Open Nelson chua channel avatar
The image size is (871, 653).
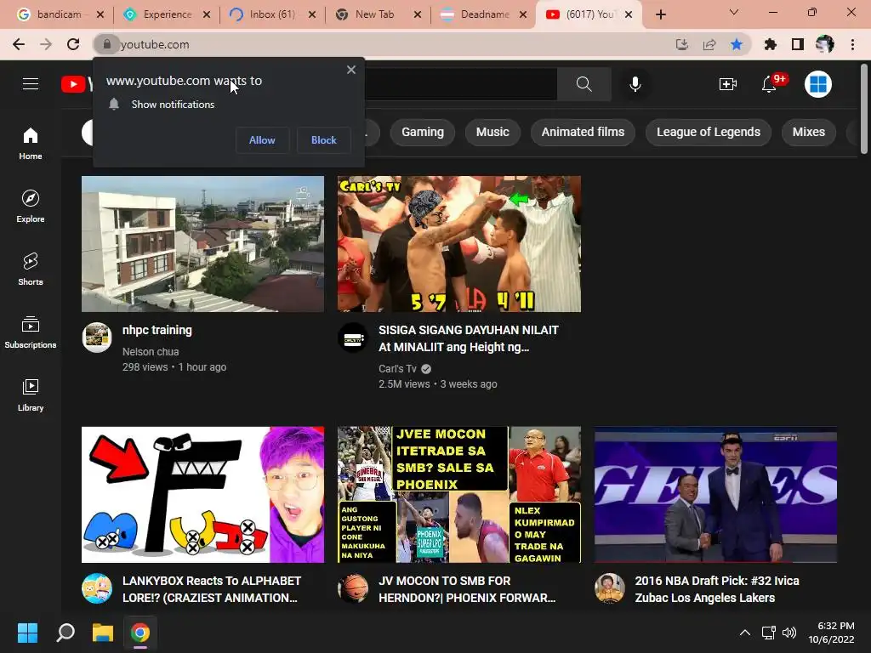pyautogui.click(x=97, y=337)
